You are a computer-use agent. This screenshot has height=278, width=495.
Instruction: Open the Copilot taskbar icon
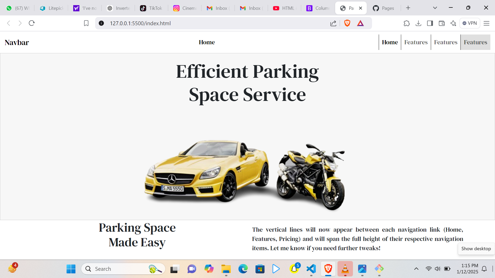point(209,269)
